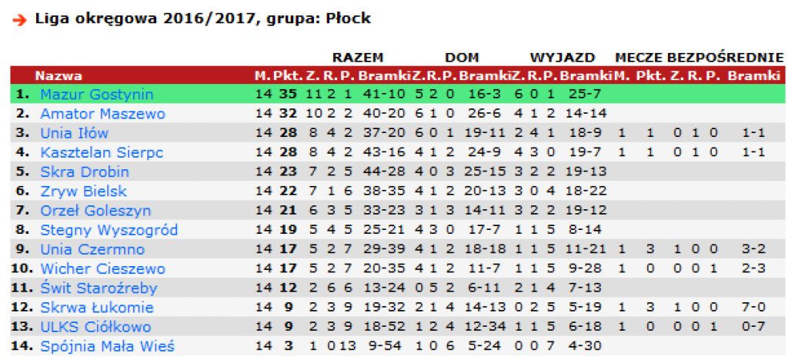Open the Mazur Gostynin team link
Screen dimensions: 788x363
tap(97, 95)
